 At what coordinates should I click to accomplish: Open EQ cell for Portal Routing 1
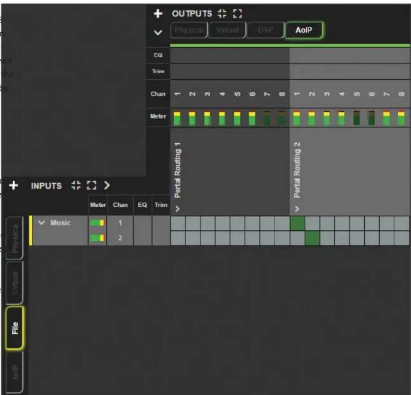pyautogui.click(x=230, y=55)
